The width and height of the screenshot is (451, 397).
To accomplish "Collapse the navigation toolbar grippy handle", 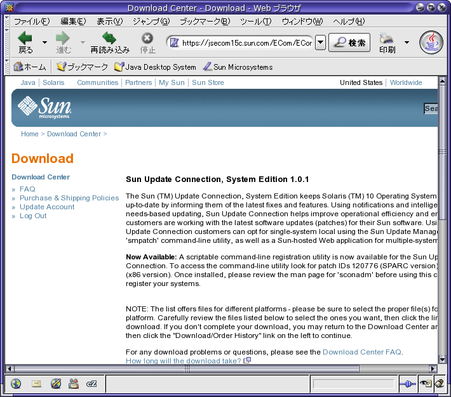I will 7,42.
